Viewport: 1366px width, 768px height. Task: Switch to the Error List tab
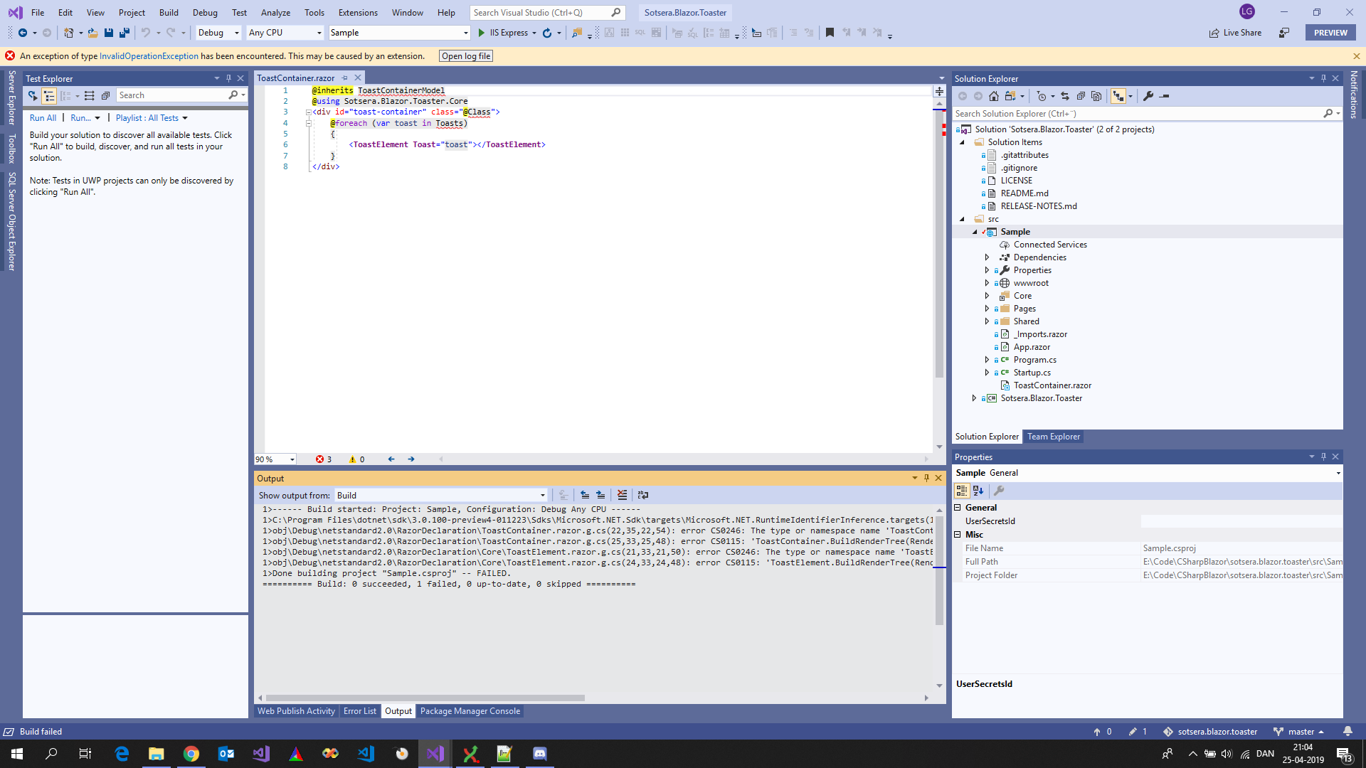tap(360, 711)
